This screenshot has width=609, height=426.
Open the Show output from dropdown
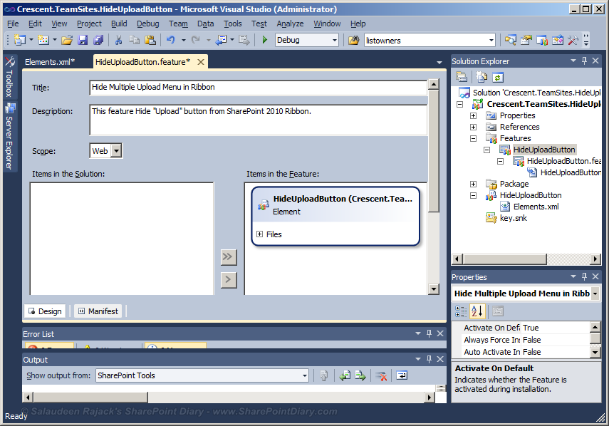tap(305, 375)
